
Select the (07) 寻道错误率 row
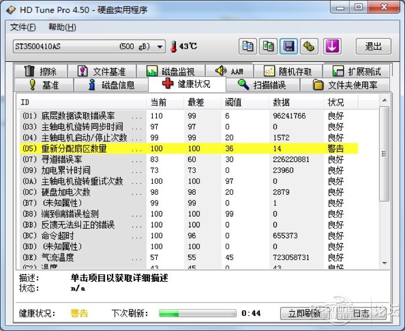(189, 159)
